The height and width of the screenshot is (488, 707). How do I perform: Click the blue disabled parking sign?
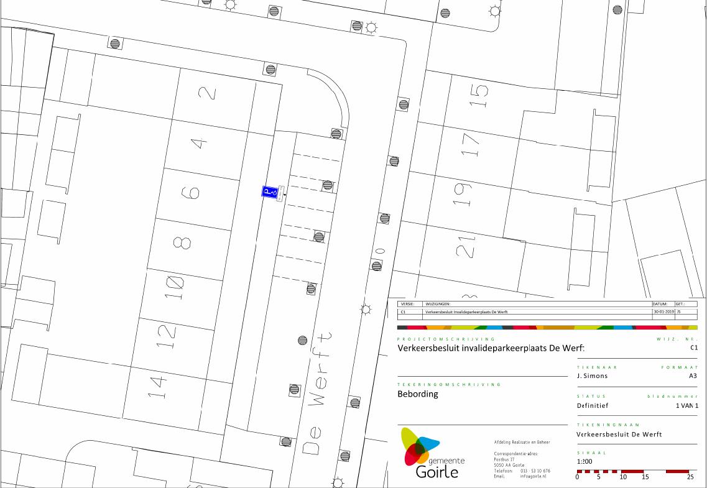pos(269,193)
